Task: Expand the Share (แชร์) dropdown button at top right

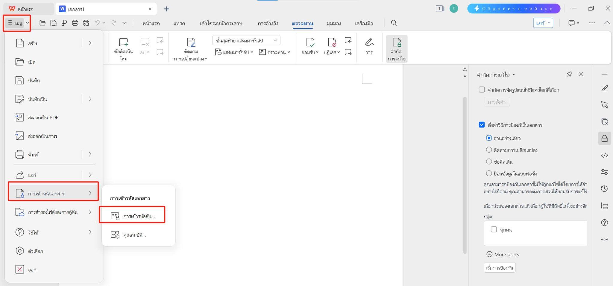Action: (543, 23)
